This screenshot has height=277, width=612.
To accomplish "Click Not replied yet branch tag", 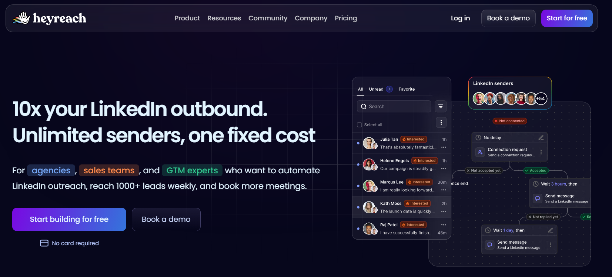I will (543, 217).
